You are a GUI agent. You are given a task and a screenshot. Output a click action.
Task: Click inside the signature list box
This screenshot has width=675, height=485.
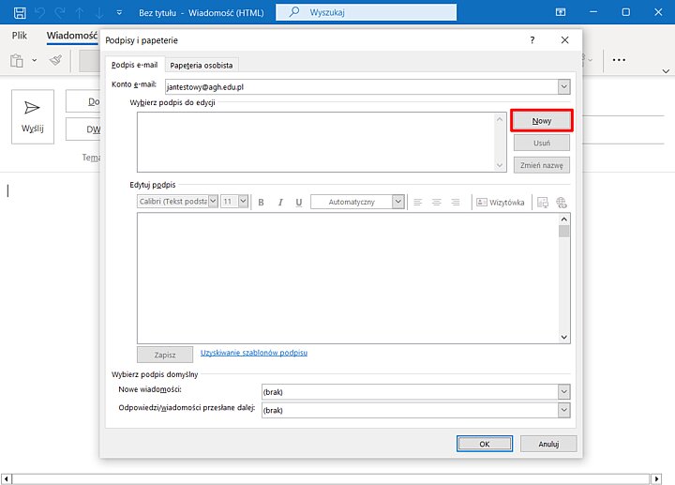pos(317,143)
